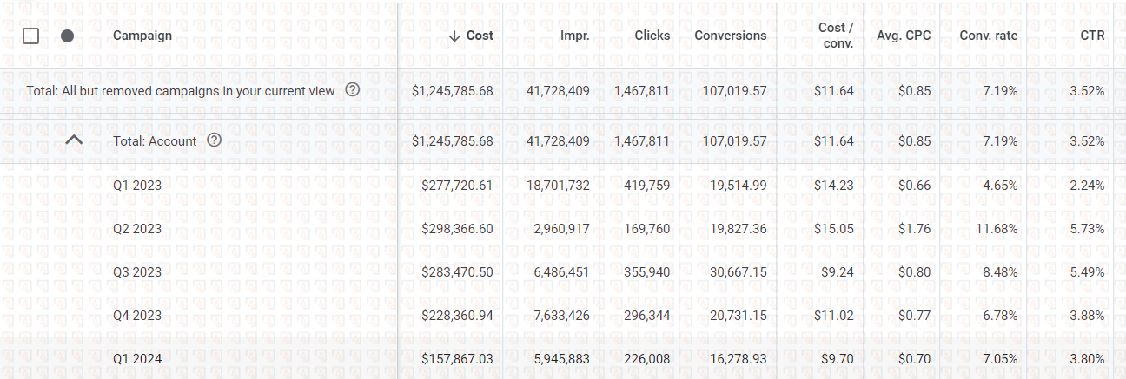Open the Q1 2024 campaign
Image resolution: width=1126 pixels, height=379 pixels.
coord(137,358)
